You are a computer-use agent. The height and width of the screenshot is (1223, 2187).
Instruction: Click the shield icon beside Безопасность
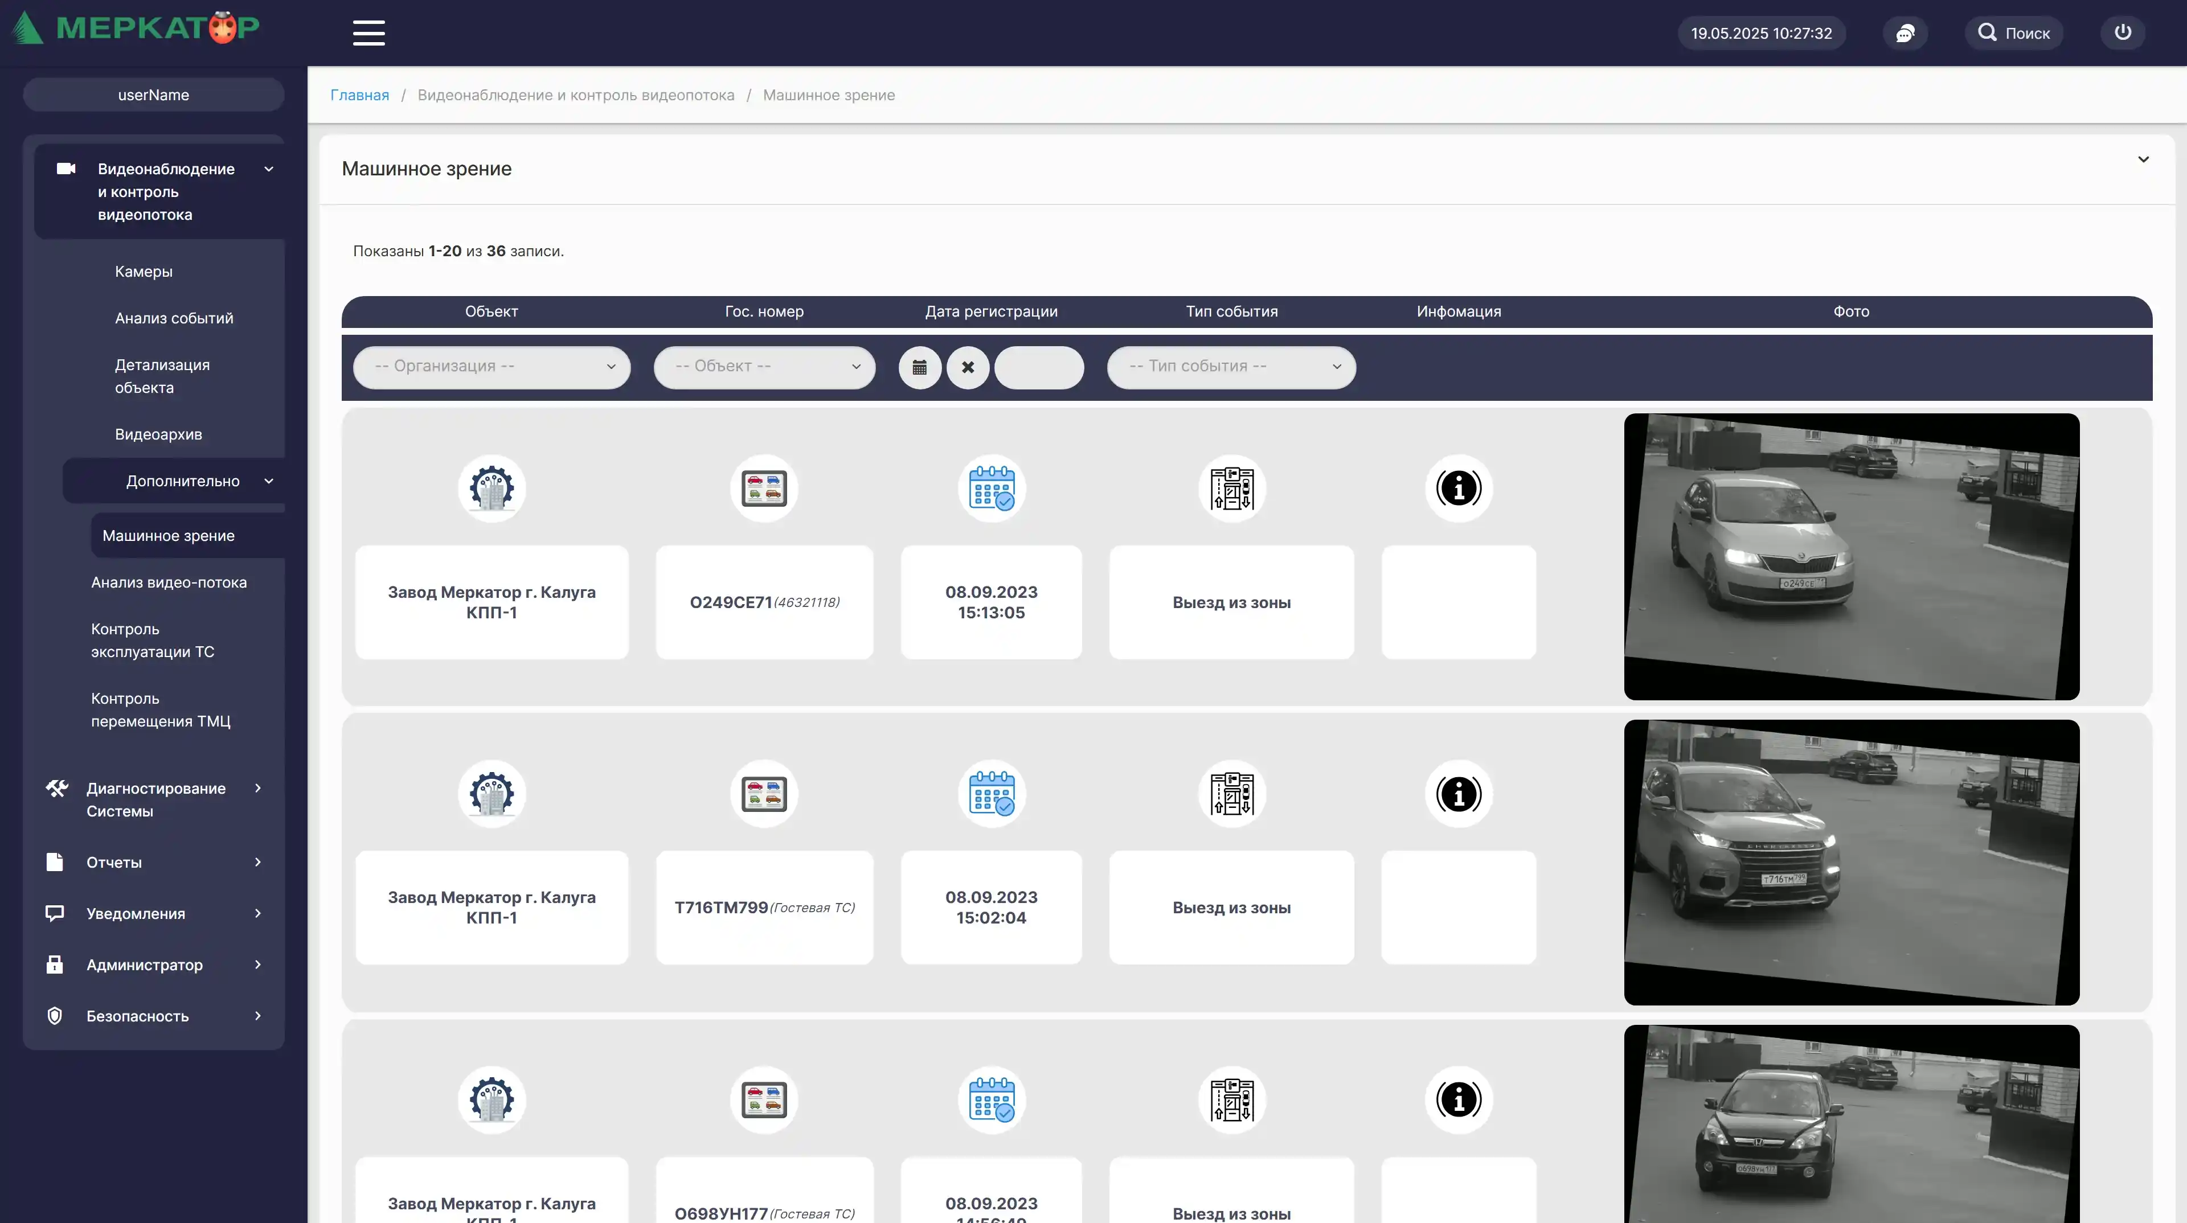click(x=54, y=1016)
